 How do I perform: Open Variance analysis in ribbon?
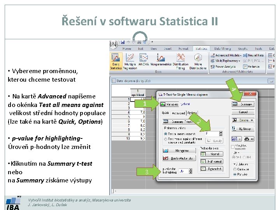click(251, 66)
